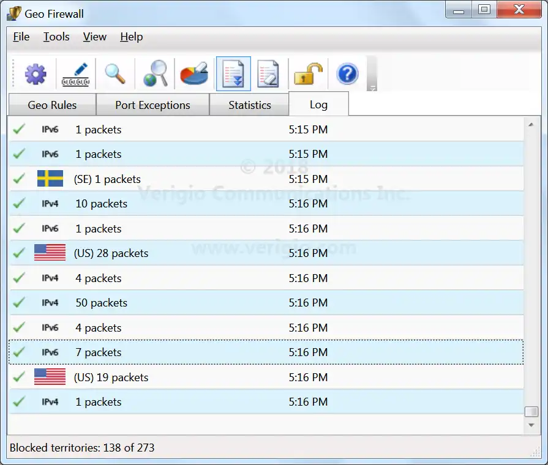Click the Geo Firewall shield title icon
This screenshot has height=465, width=548.
pos(14,13)
